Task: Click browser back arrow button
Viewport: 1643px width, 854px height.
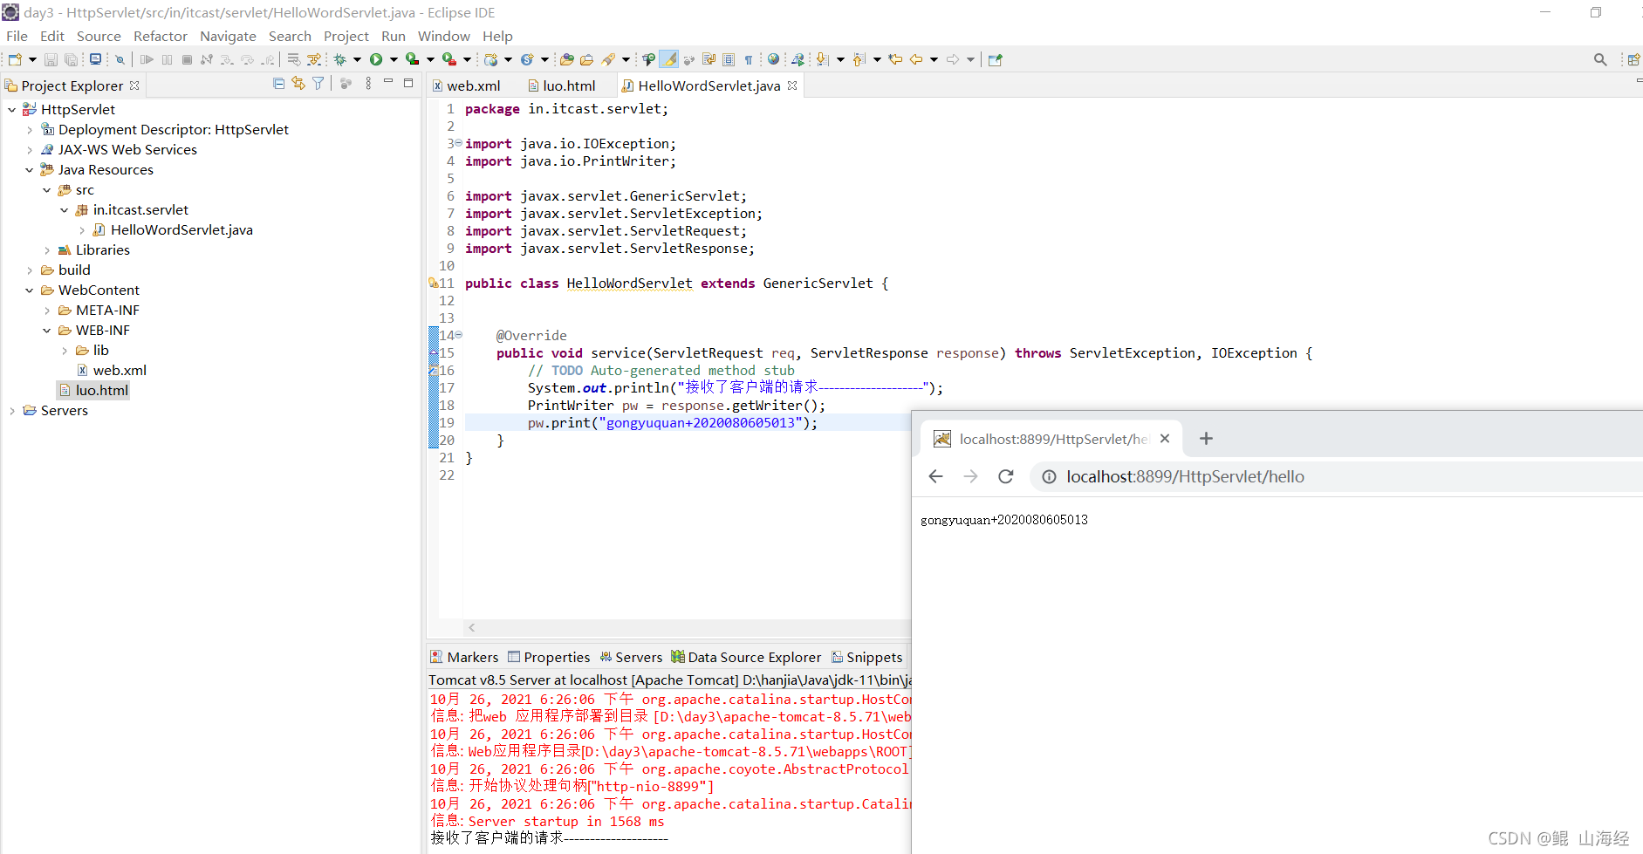Action: click(935, 476)
